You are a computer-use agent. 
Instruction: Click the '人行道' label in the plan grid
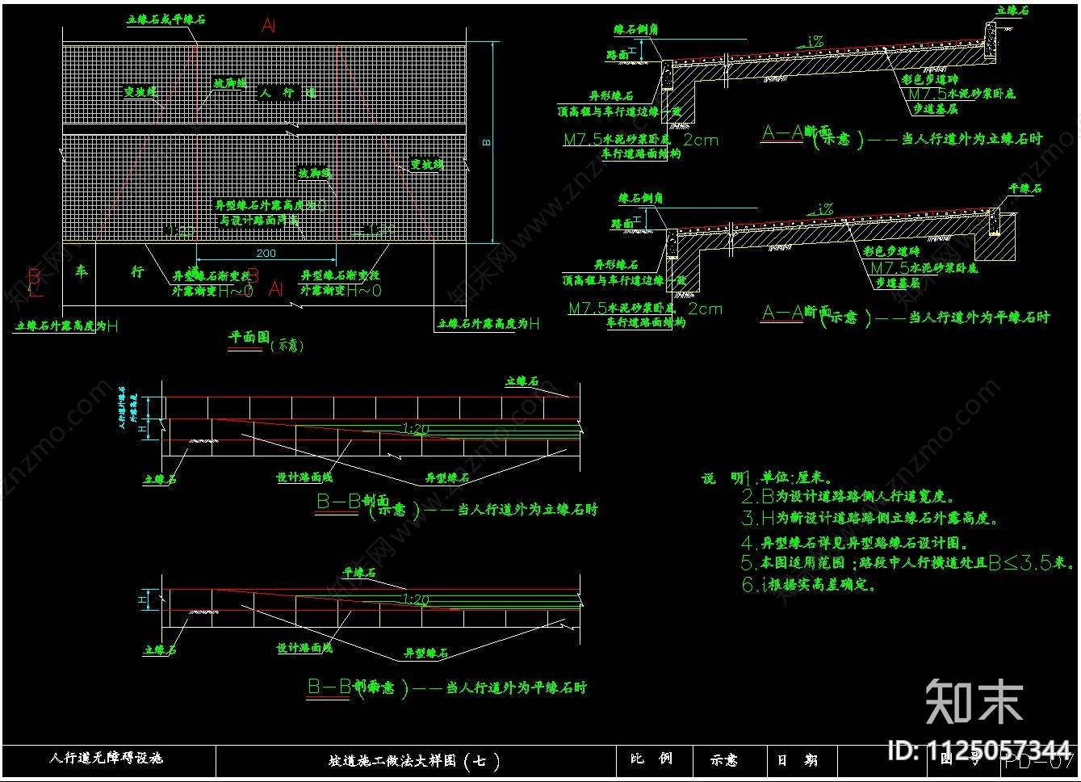(287, 93)
